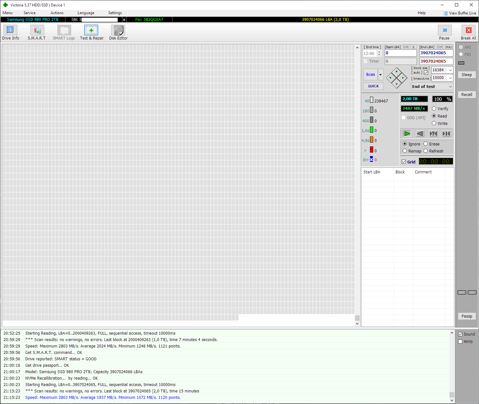Click the reverse direction scan button
This screenshot has width=479, height=404.
coord(420,134)
